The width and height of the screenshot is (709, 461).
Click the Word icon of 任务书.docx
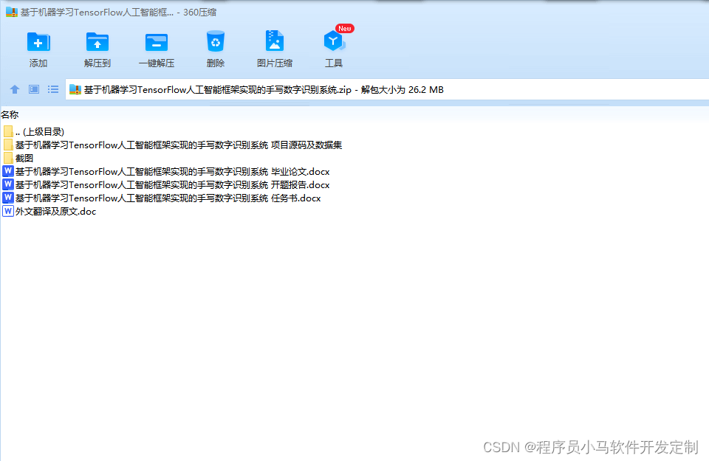[8, 198]
